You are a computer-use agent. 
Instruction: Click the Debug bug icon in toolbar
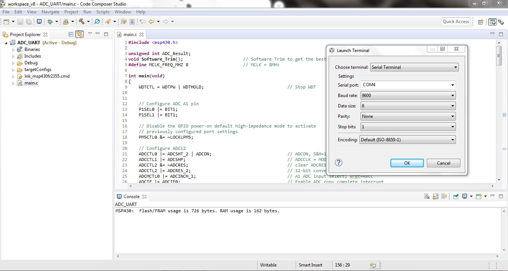[50, 22]
